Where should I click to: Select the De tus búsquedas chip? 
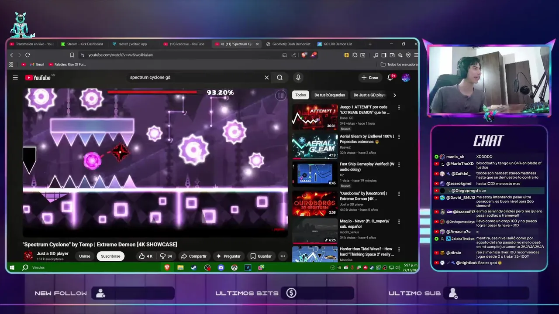(330, 95)
